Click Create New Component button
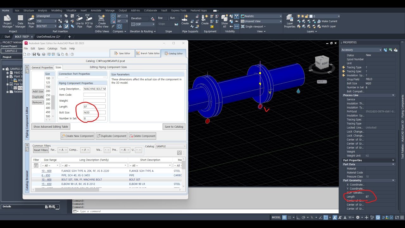405x228 pixels. tap(78, 136)
